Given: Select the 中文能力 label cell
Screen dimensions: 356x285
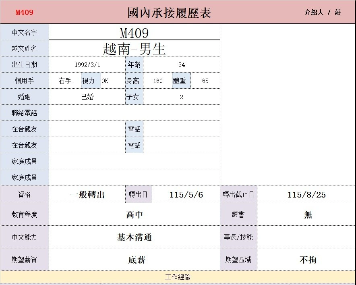Looking at the screenshot, I should coord(25,237).
